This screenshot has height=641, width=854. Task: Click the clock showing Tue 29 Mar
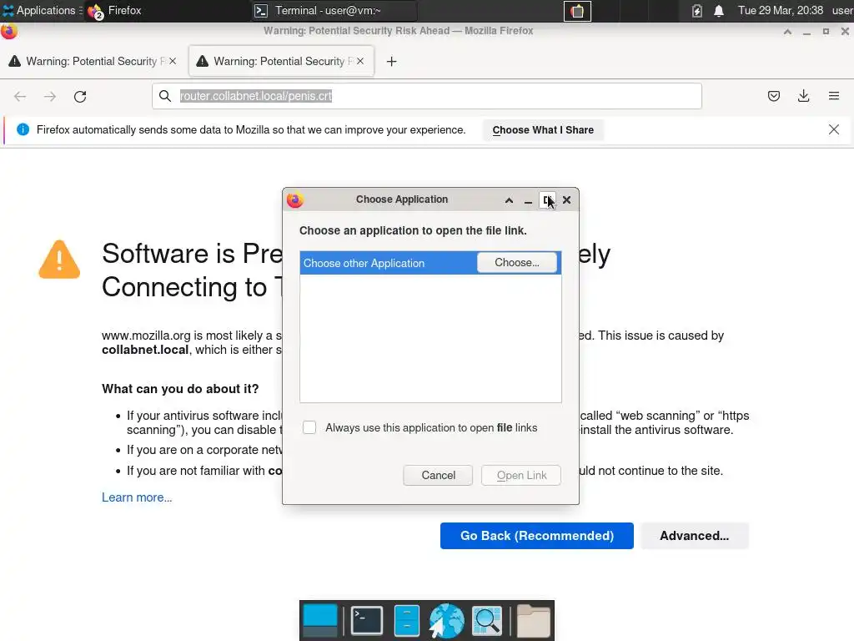tap(780, 10)
